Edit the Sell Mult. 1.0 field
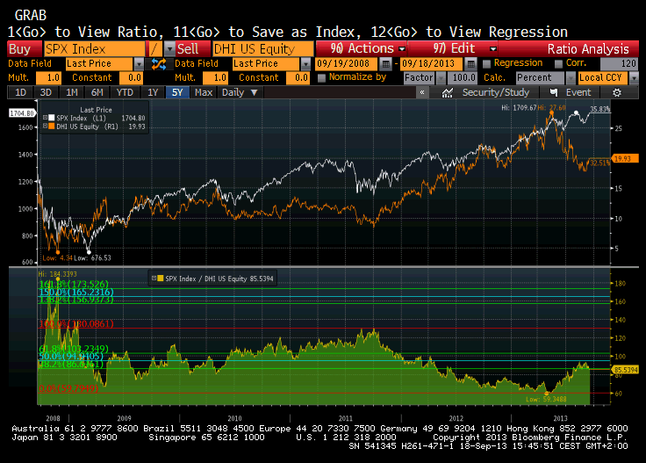Image resolution: width=646 pixels, height=463 pixels. pos(215,78)
